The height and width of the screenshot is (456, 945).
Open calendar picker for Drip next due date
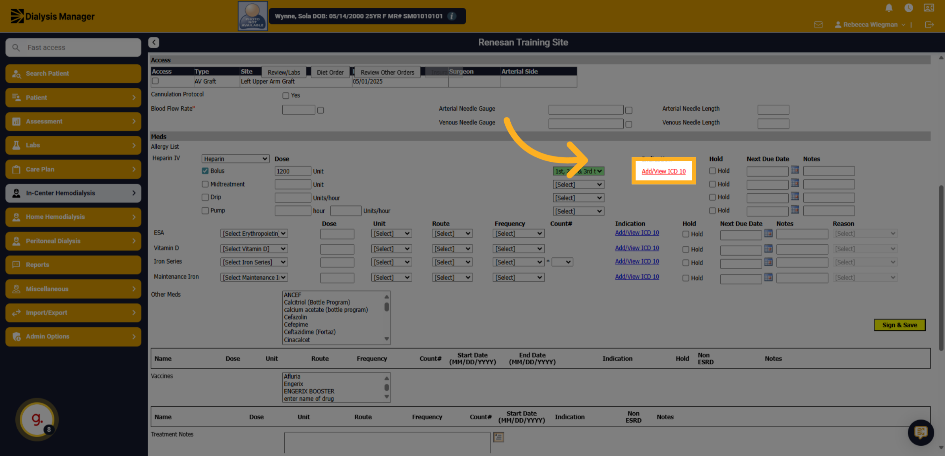795,196
